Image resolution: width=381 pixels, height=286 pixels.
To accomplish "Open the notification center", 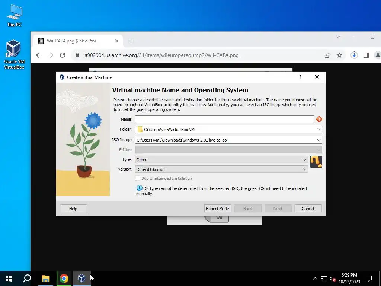I will point(369,279).
